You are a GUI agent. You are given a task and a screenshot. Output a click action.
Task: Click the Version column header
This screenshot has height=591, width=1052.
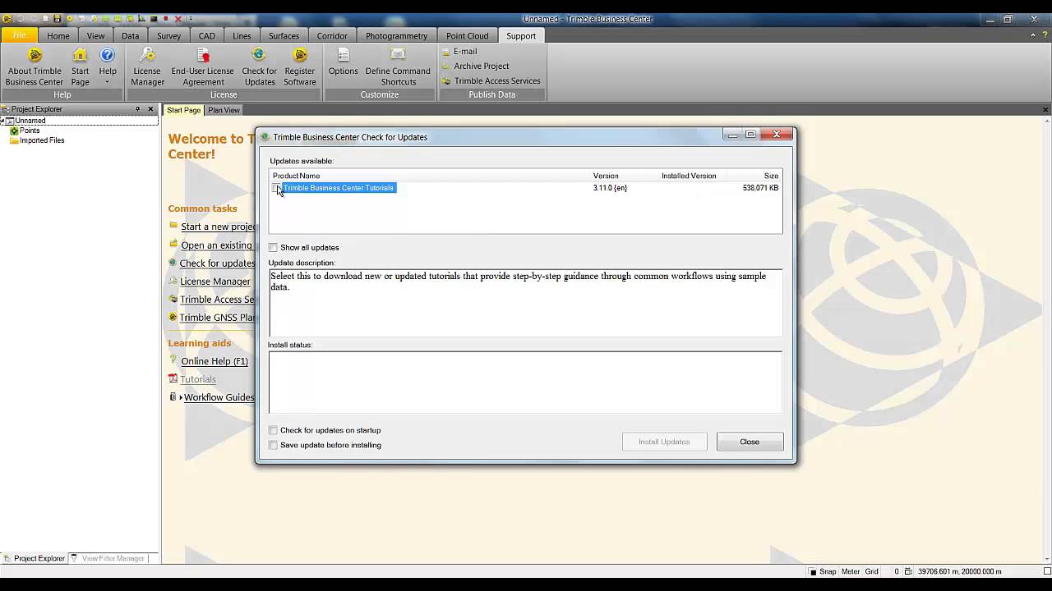point(606,176)
